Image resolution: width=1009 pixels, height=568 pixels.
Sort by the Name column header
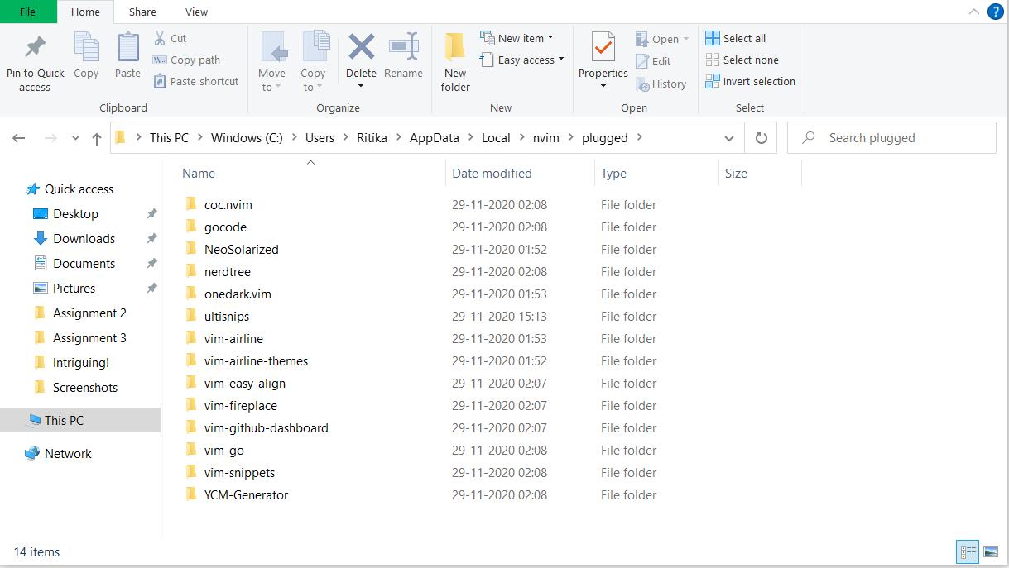point(199,173)
